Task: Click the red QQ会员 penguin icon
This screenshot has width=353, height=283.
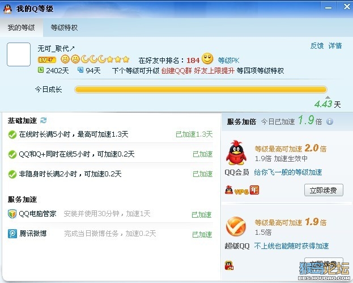Action: pyautogui.click(x=236, y=153)
